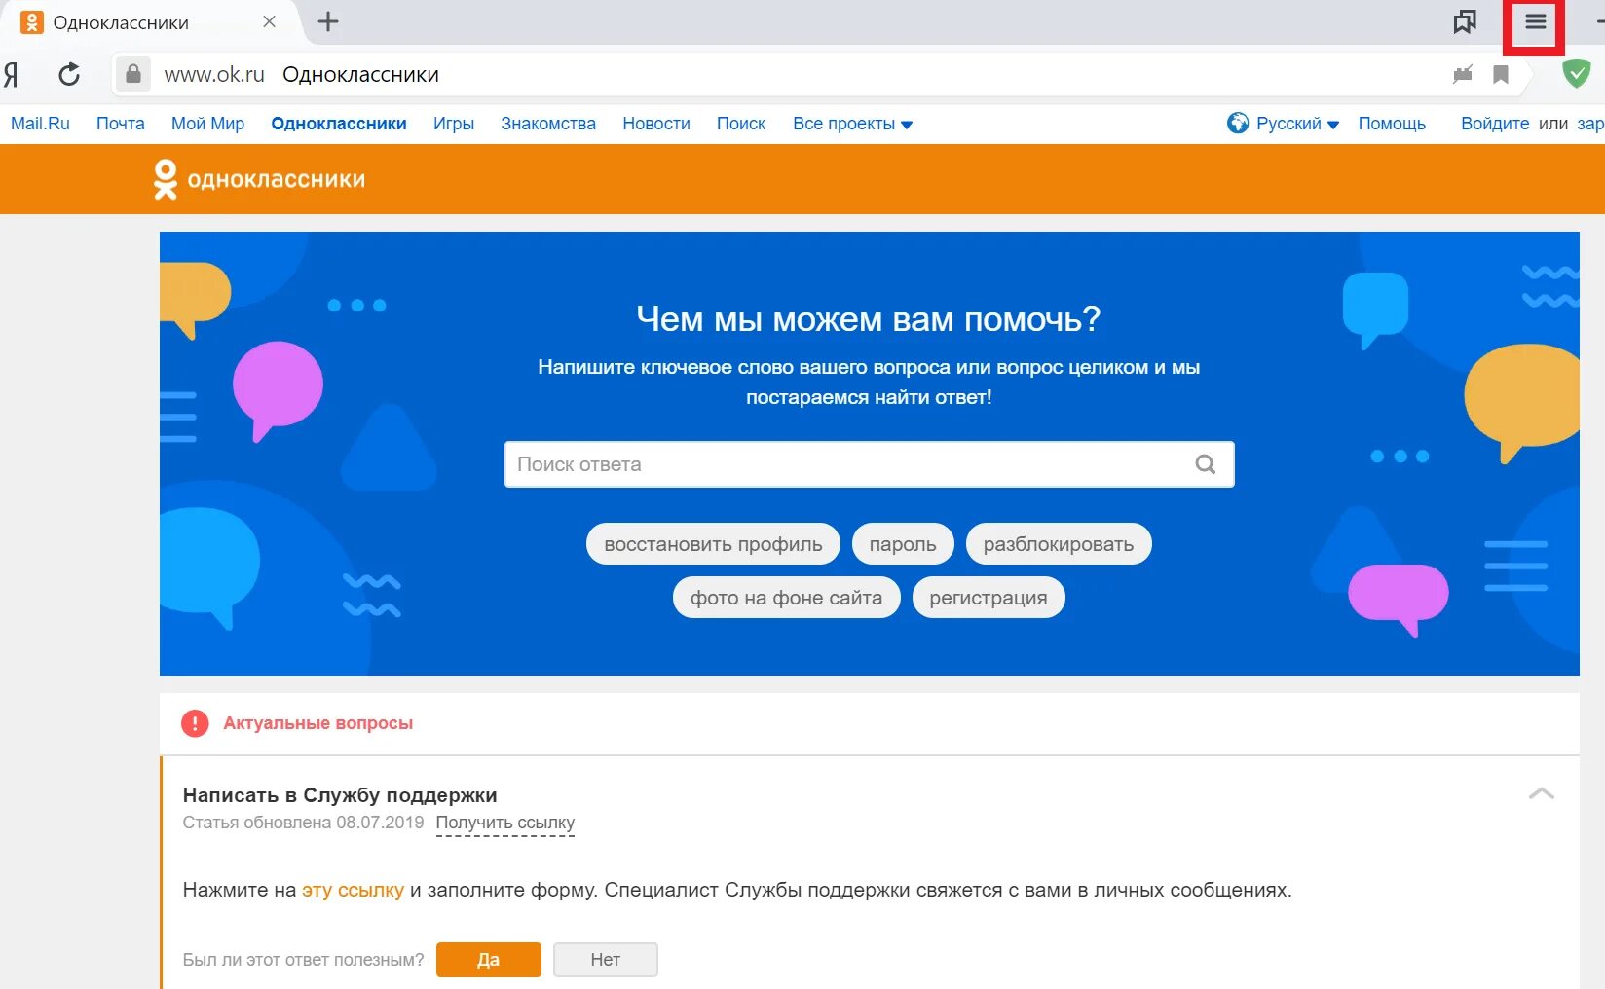The height and width of the screenshot is (989, 1605).
Task: Answer Да to the helpfulness question
Action: 489,960
